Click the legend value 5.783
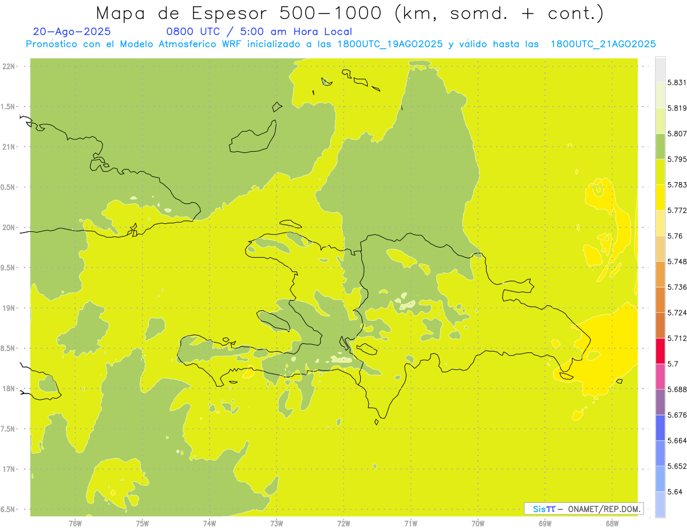Viewport: 687px width, 531px height. click(x=676, y=185)
